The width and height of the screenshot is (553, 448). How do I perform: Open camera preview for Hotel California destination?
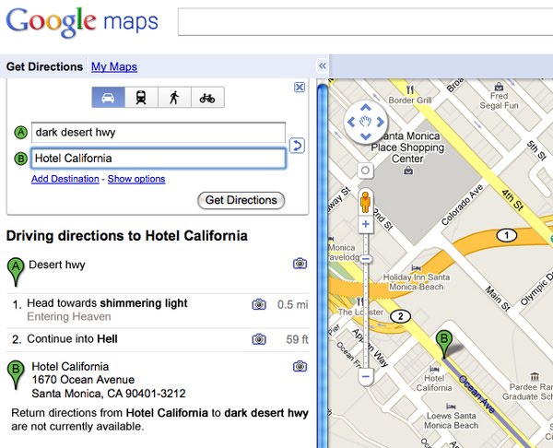pos(300,366)
